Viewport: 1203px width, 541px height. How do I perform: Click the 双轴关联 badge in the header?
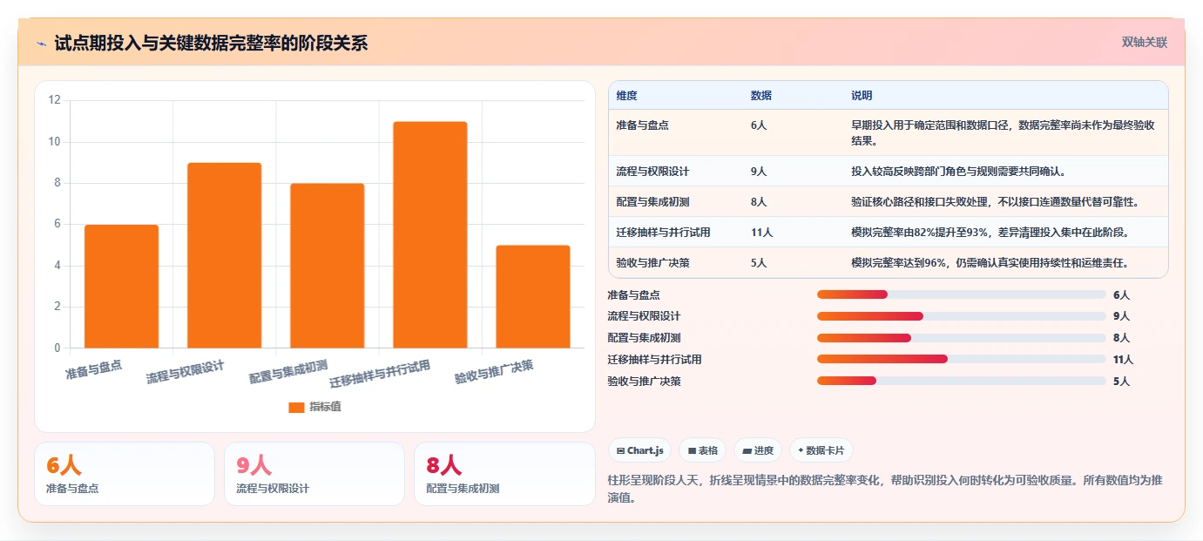pos(1144,43)
